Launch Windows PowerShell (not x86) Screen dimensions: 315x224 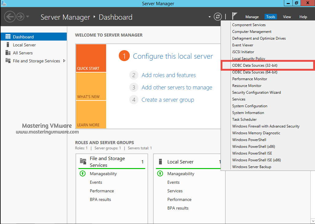(249, 140)
